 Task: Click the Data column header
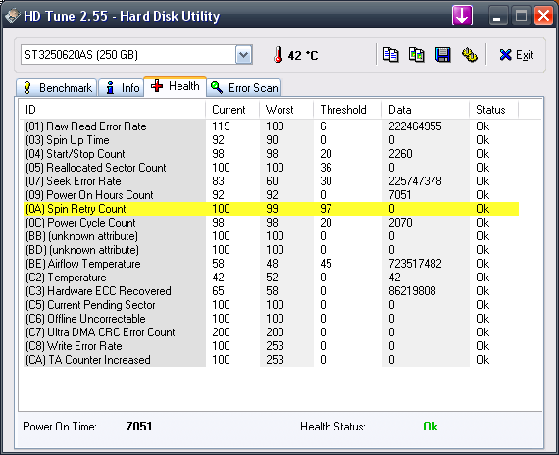coord(426,110)
